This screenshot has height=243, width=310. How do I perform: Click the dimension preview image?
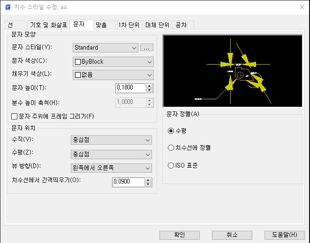click(x=233, y=71)
